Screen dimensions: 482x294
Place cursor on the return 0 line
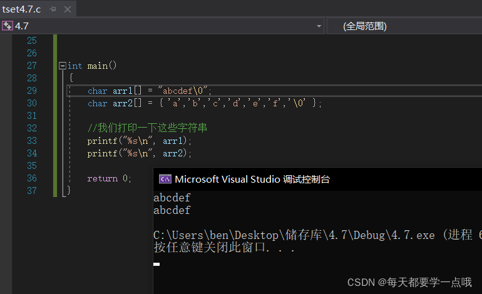(x=109, y=178)
